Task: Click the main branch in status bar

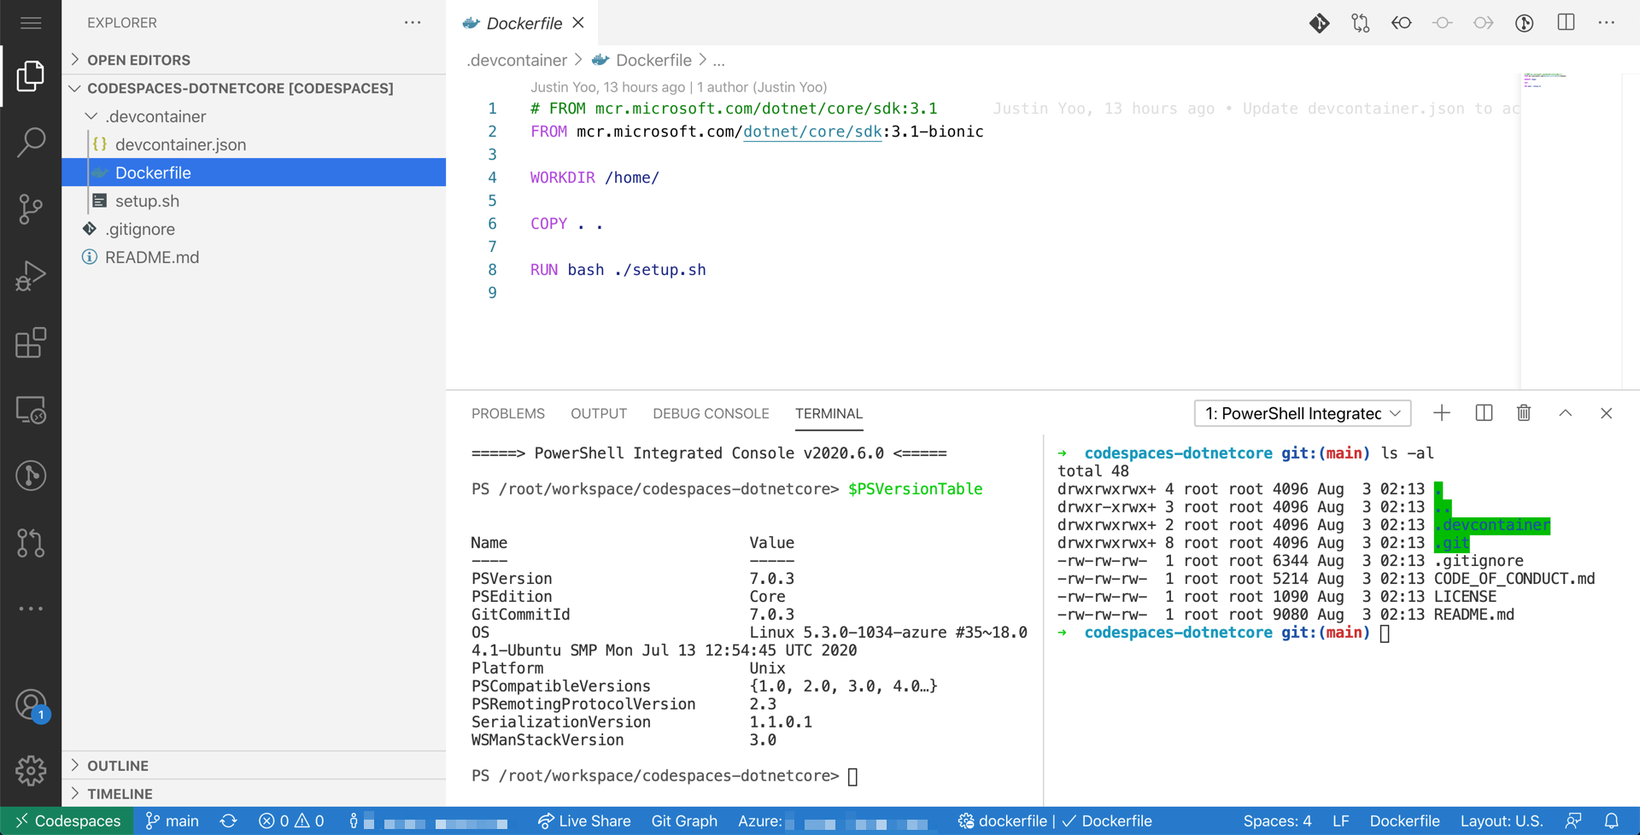Action: (x=173, y=821)
